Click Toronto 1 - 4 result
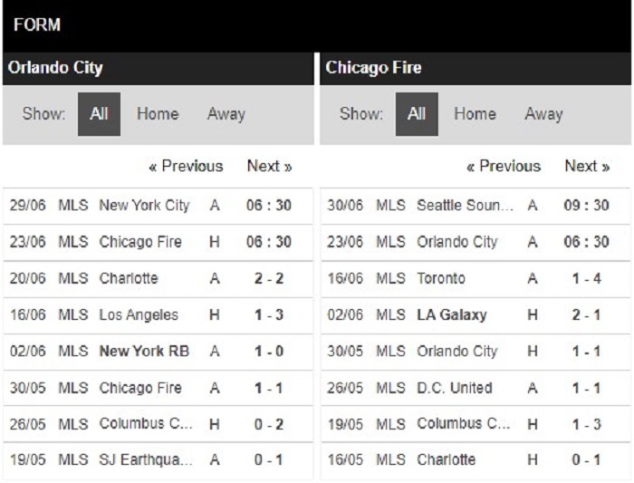Viewport: 634px width, 483px height. 587,279
